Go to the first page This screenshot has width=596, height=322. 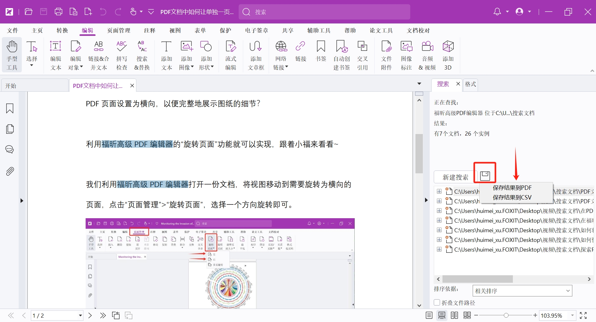point(11,315)
